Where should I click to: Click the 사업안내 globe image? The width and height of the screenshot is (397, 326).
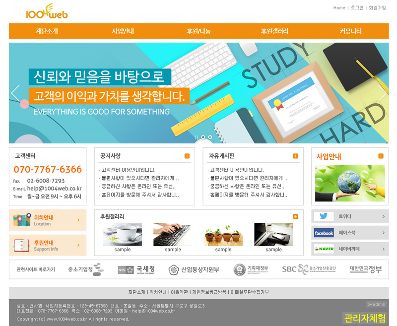click(350, 183)
